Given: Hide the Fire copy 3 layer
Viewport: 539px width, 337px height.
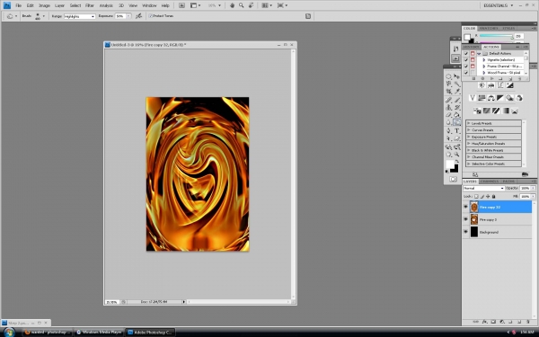Looking at the screenshot, I should point(465,219).
